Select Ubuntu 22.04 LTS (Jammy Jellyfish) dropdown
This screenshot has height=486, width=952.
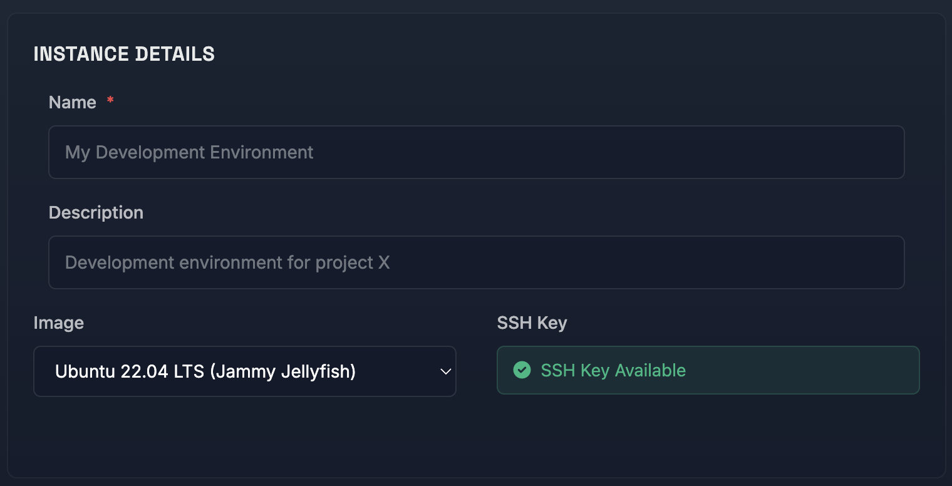[x=244, y=371]
